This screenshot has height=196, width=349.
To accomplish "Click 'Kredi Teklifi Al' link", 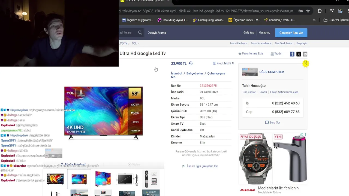I will point(223,63).
